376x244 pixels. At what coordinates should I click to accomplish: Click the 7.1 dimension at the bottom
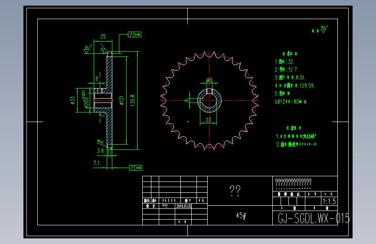point(96,163)
